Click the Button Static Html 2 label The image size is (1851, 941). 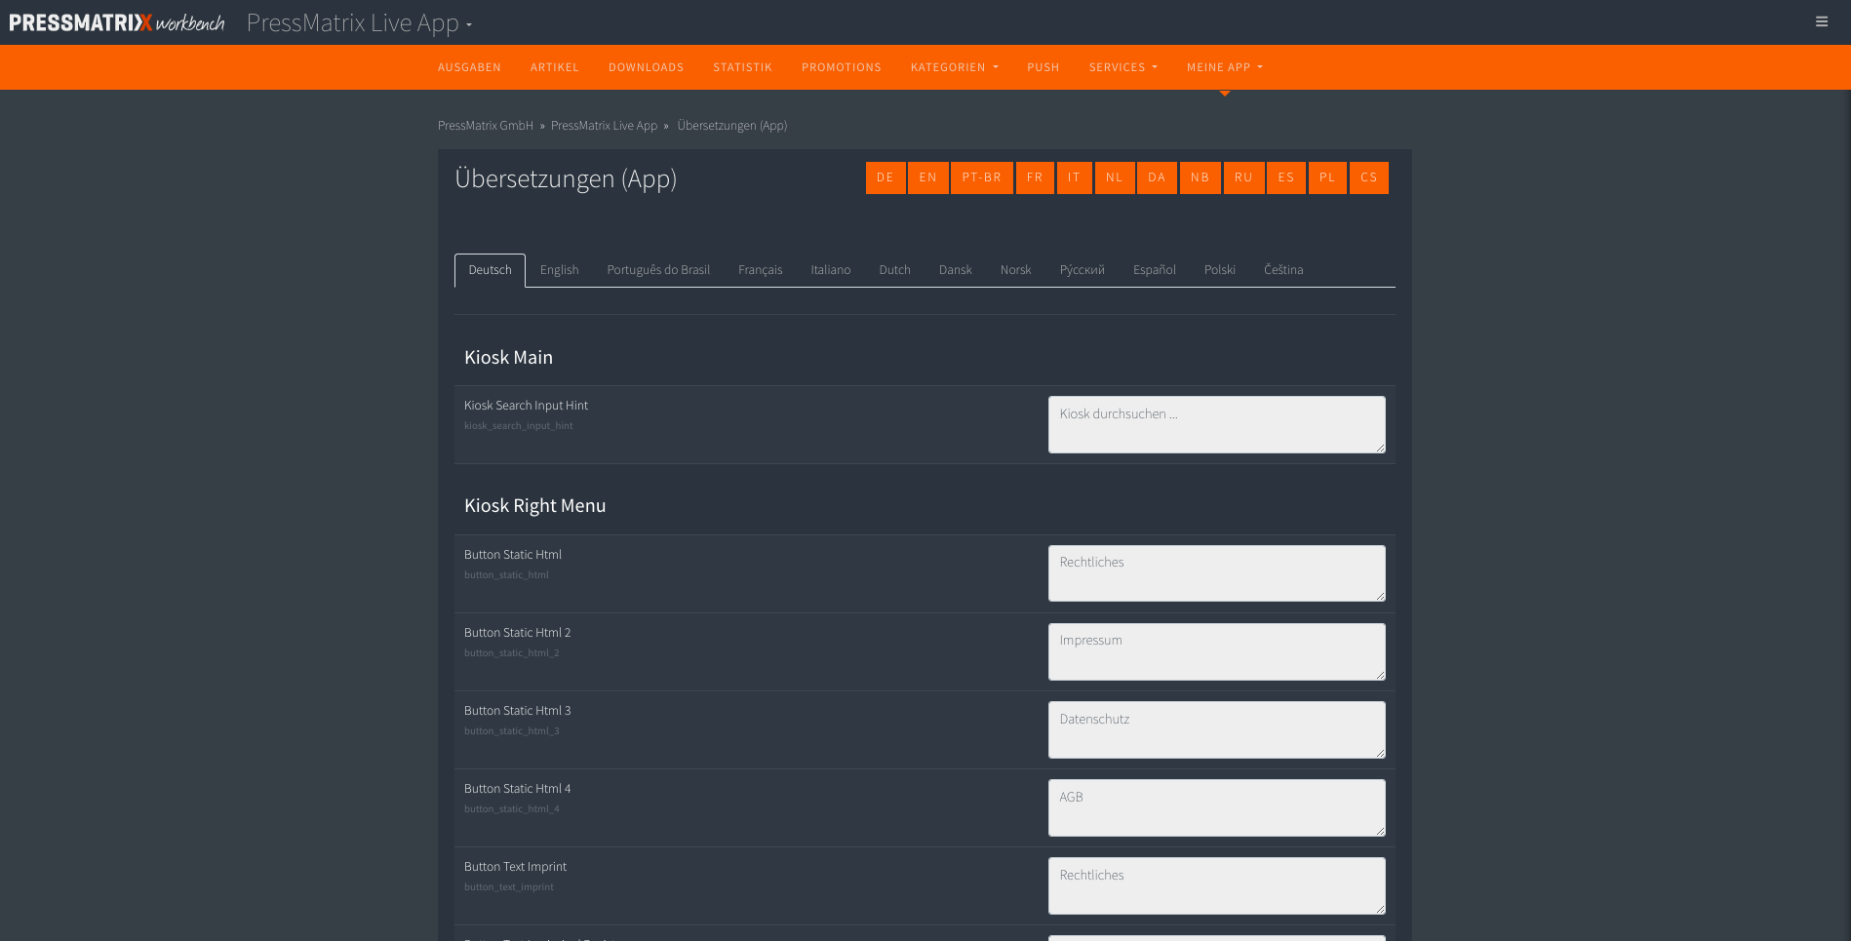coord(517,633)
